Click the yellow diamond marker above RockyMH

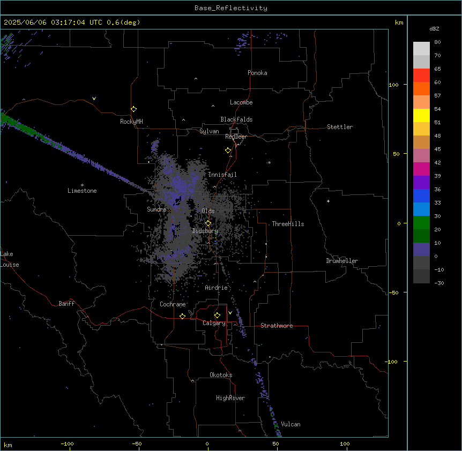[x=133, y=109]
